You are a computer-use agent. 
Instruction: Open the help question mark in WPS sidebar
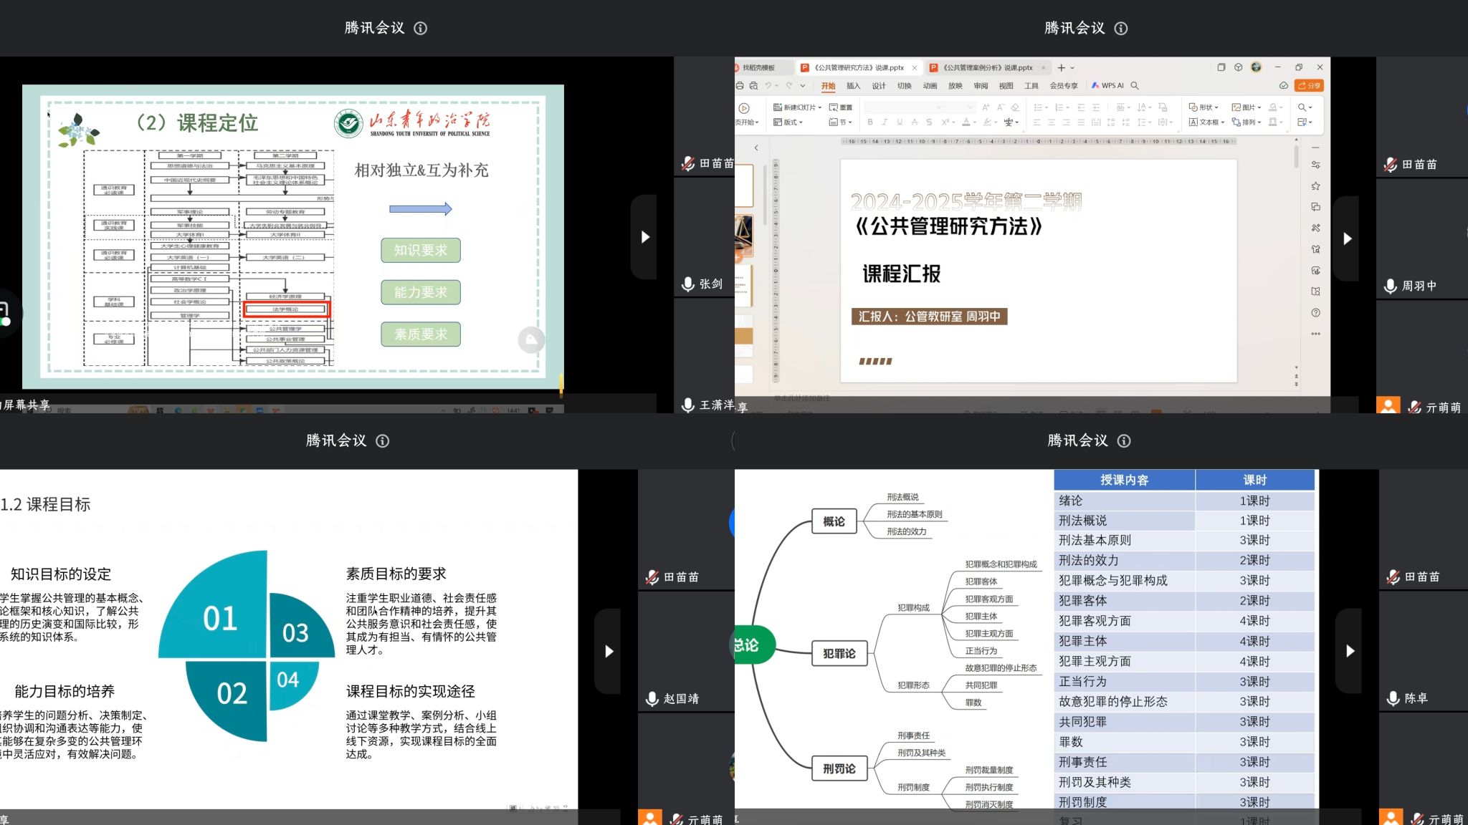(x=1315, y=313)
